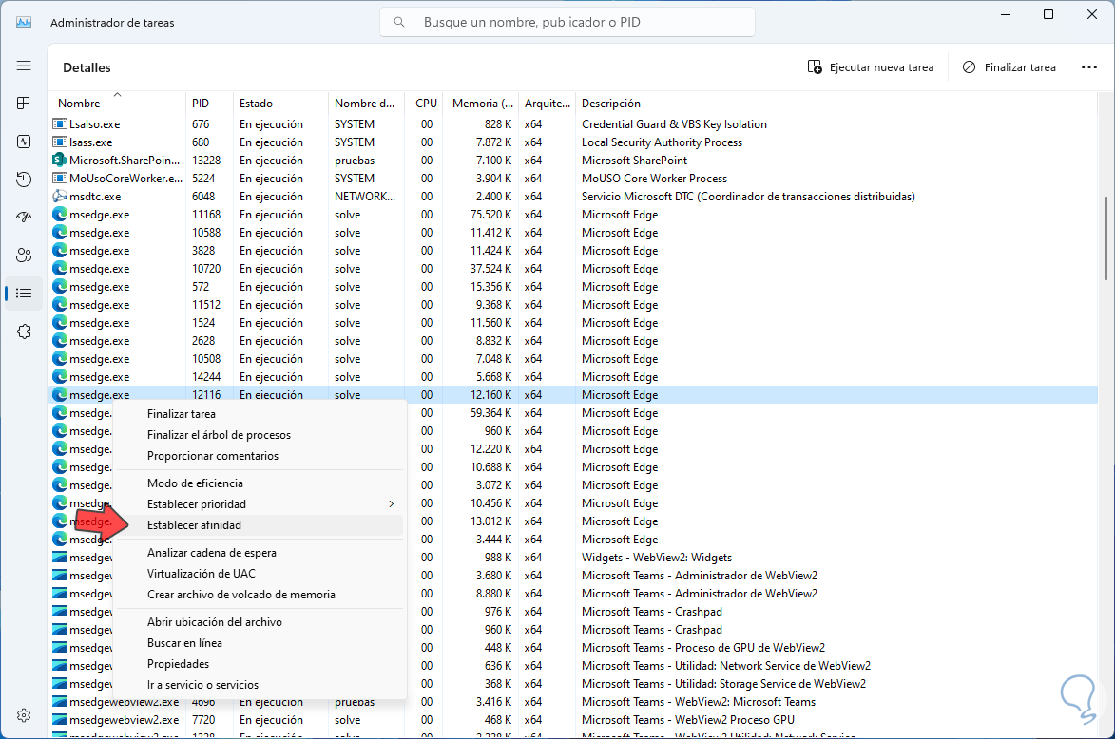Choose Proporcionar comentarios menu entry

coord(259,456)
